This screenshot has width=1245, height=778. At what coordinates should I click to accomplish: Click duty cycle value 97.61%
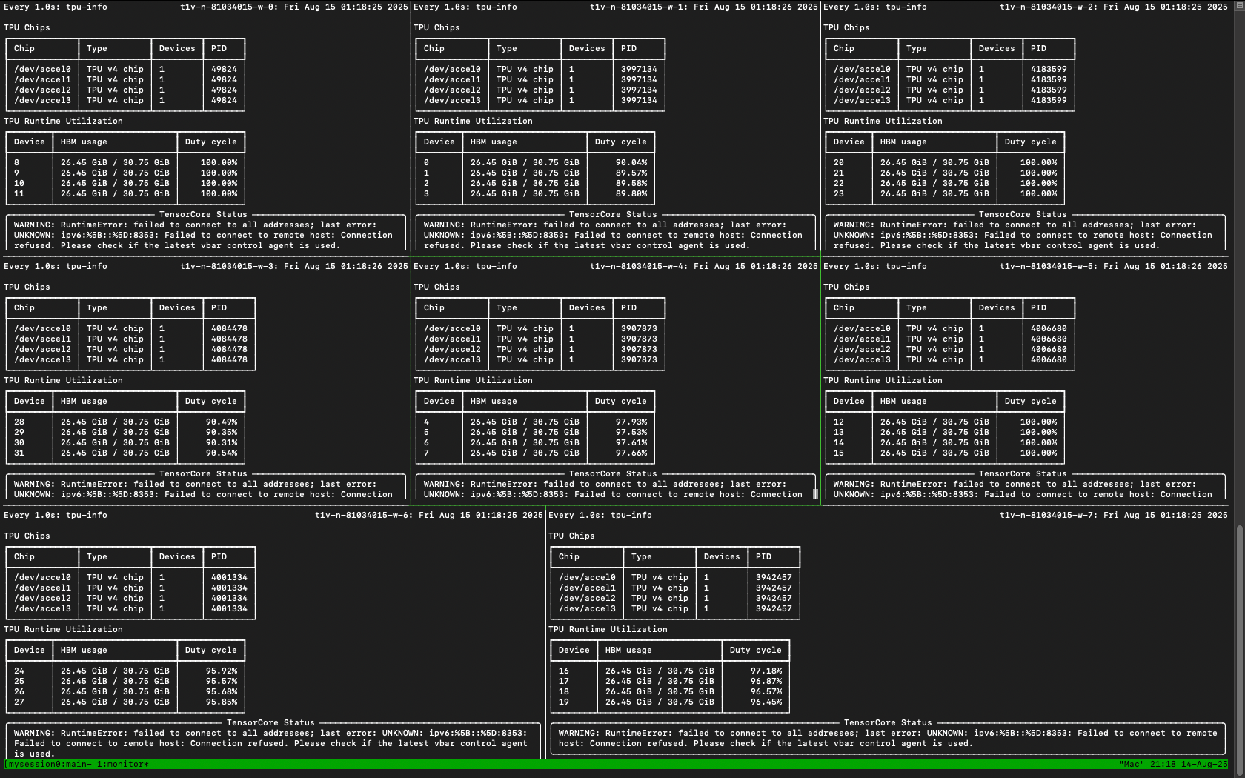click(x=631, y=442)
